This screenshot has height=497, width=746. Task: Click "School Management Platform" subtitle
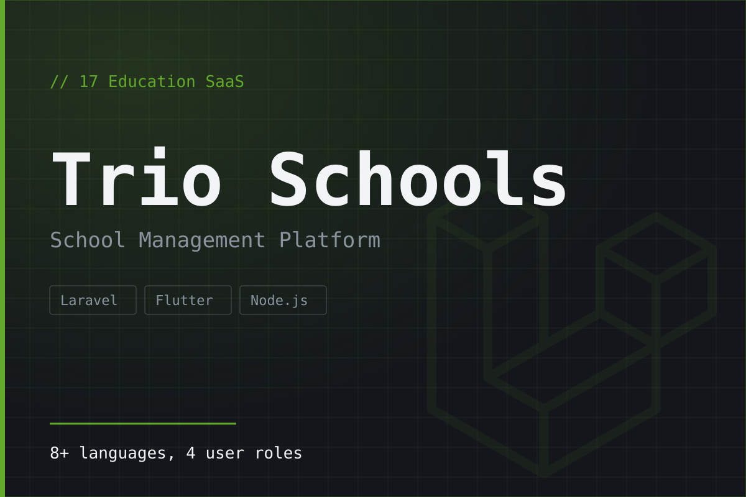click(214, 240)
